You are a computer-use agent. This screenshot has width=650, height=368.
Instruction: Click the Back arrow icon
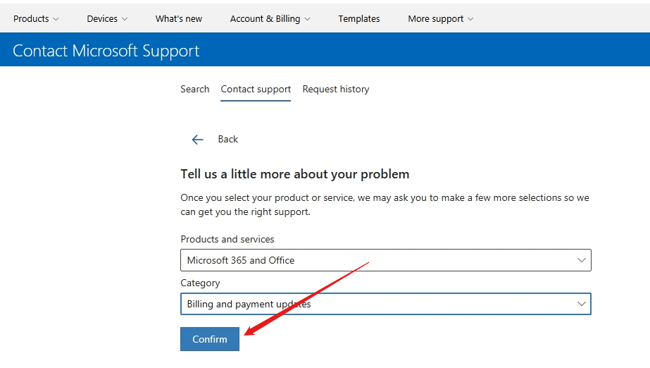(x=197, y=140)
